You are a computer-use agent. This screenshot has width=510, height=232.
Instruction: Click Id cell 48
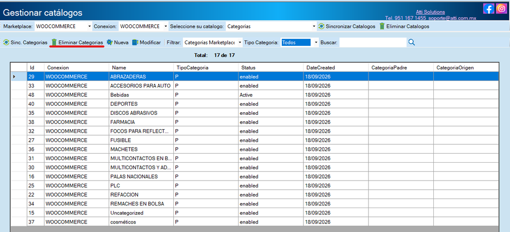pos(35,95)
